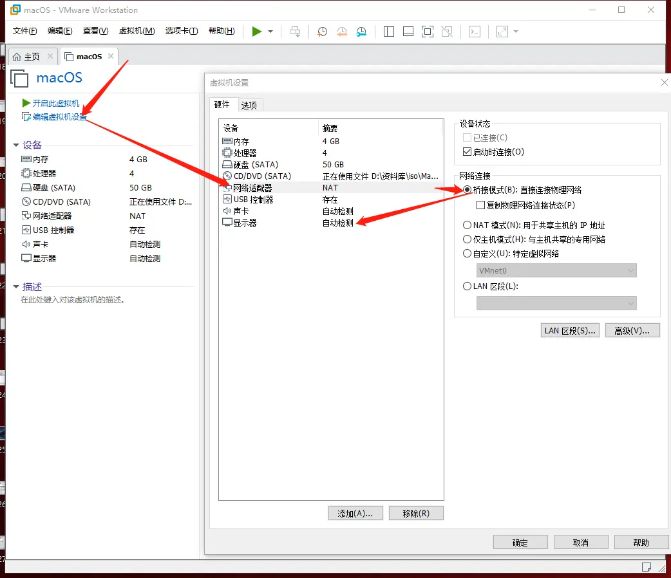Click the 帮助 button in settings dialog
The height and width of the screenshot is (578, 671).
click(641, 542)
